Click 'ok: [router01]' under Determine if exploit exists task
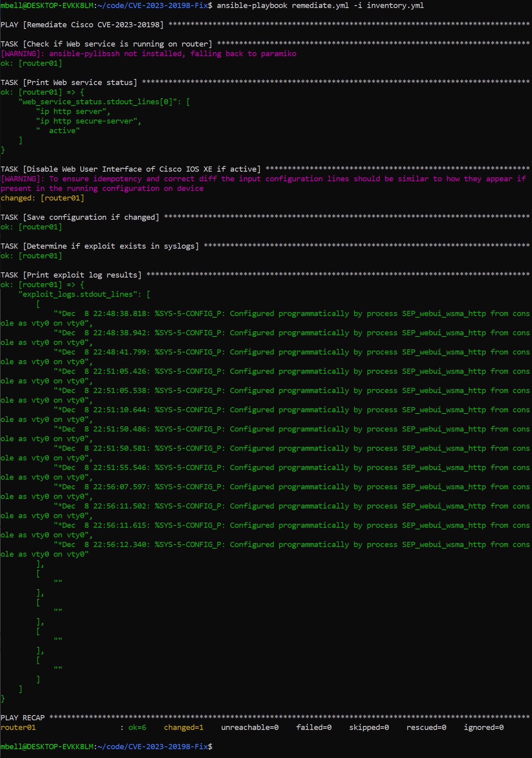 [x=31, y=256]
